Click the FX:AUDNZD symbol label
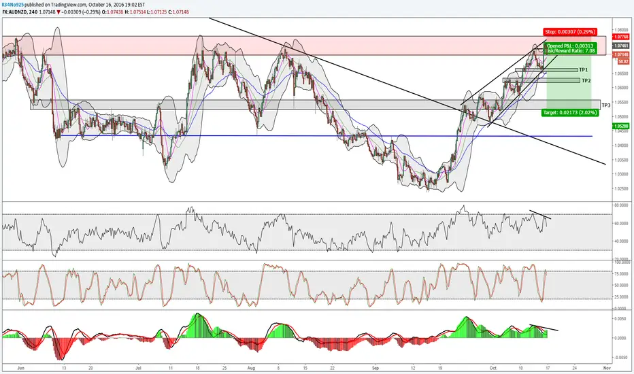Screen dimensions: 634x374 click(14, 12)
